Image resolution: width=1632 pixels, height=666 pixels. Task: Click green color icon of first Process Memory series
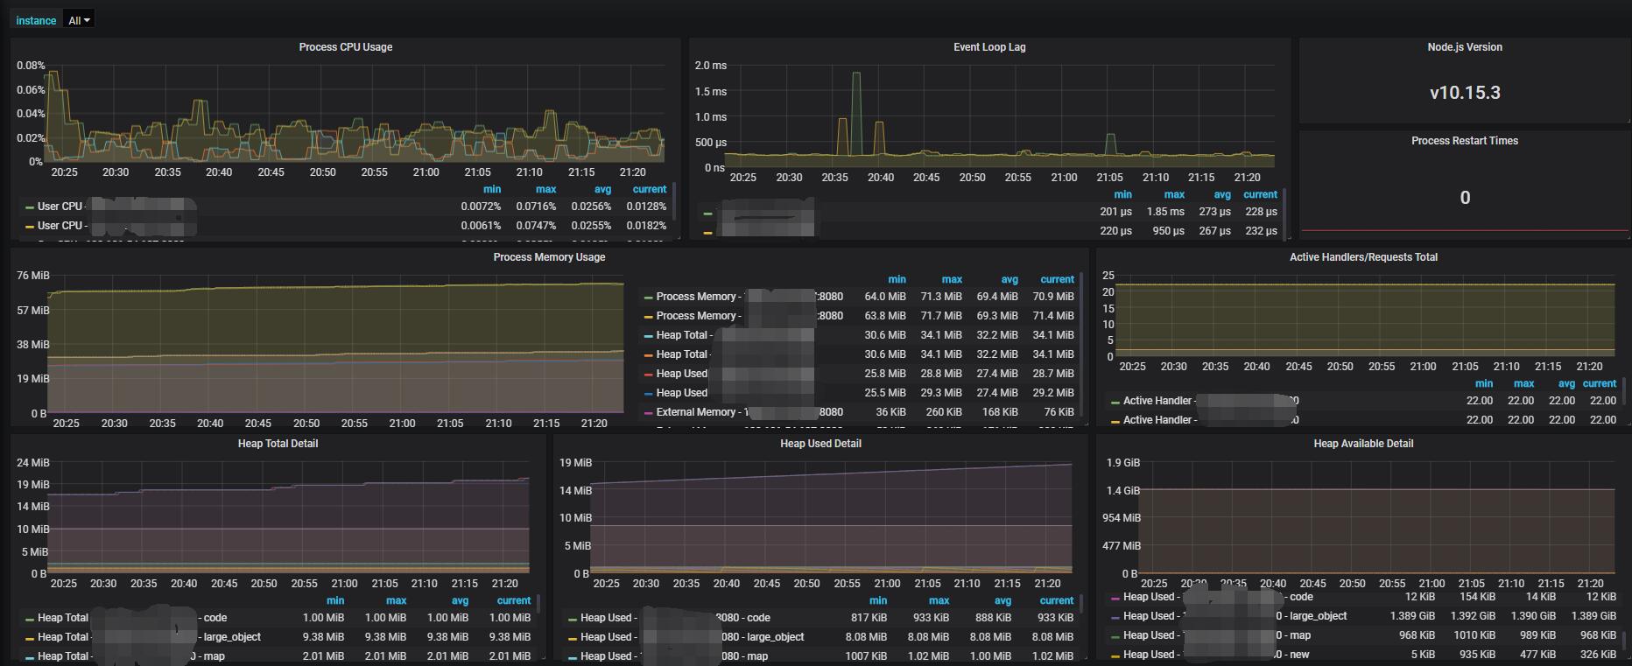pyautogui.click(x=648, y=298)
